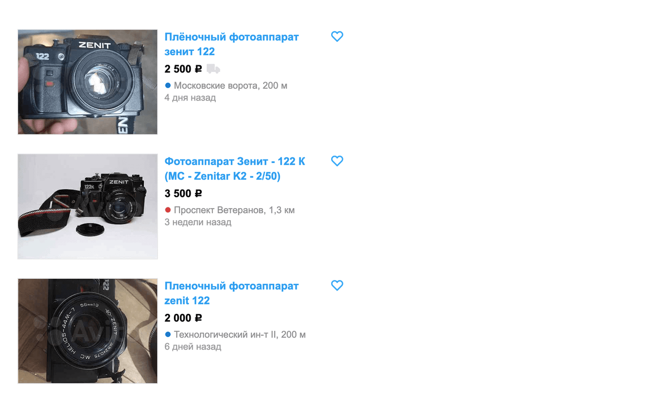Click blue metro dot near Московские ворота

[x=168, y=85]
